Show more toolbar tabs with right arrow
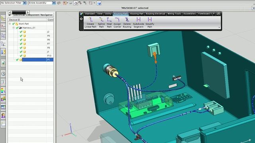The height and width of the screenshot is (143, 255). point(214,14)
